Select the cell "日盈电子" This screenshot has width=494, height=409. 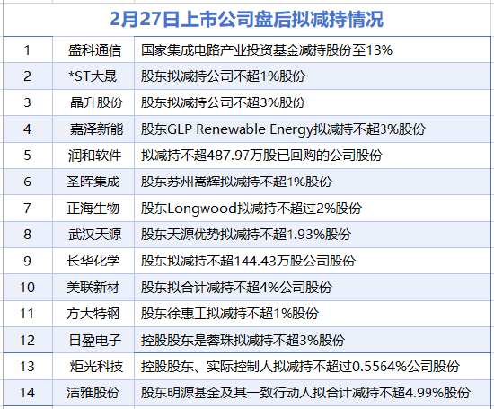pyautogui.click(x=93, y=340)
